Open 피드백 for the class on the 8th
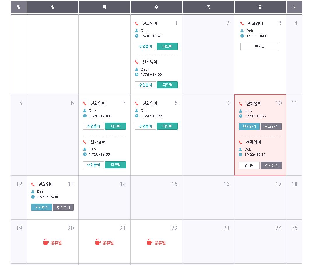Viewport: 313px width, 265px height. tap(167, 126)
